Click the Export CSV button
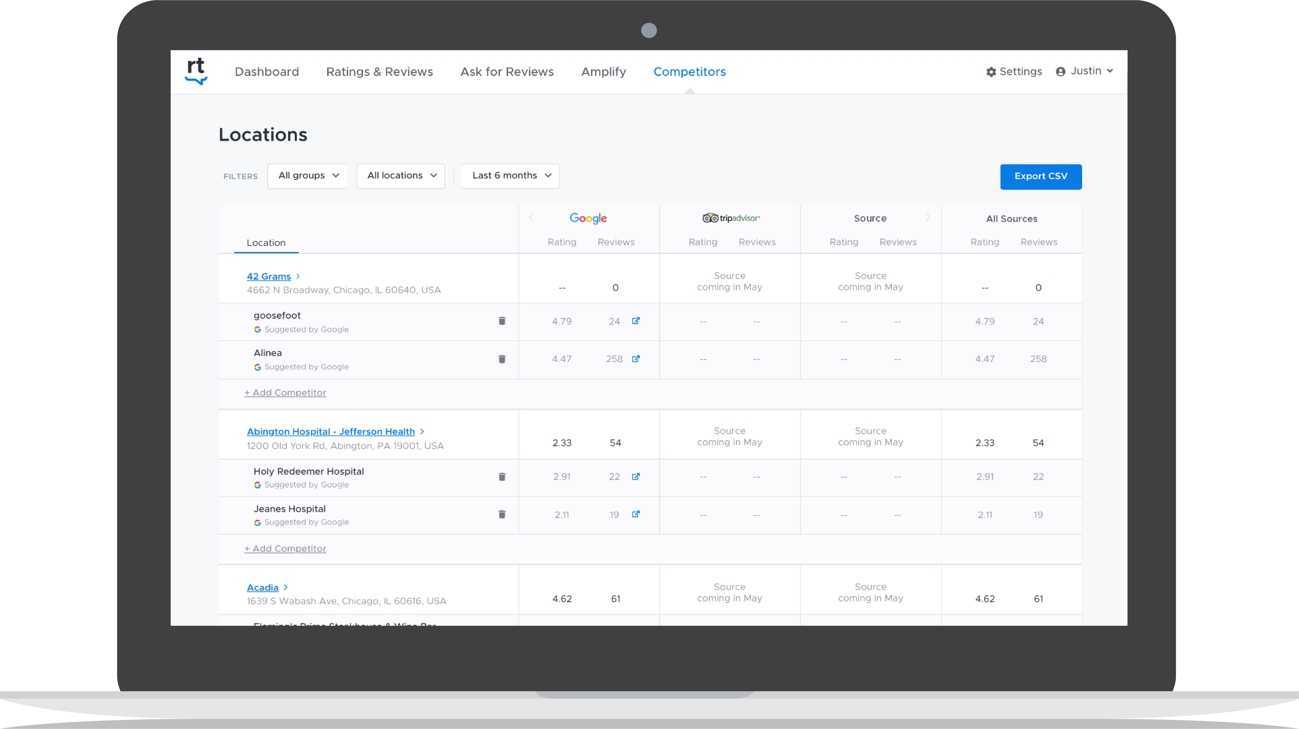The image size is (1299, 729). point(1041,176)
